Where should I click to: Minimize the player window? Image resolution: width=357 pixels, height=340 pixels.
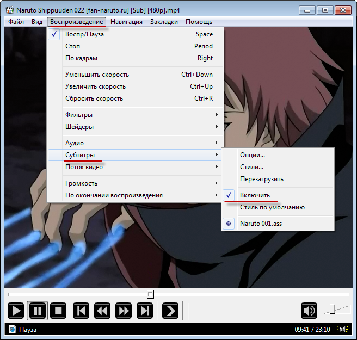(307, 10)
